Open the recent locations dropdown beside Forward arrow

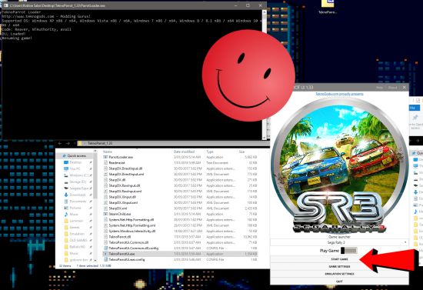click(x=74, y=144)
